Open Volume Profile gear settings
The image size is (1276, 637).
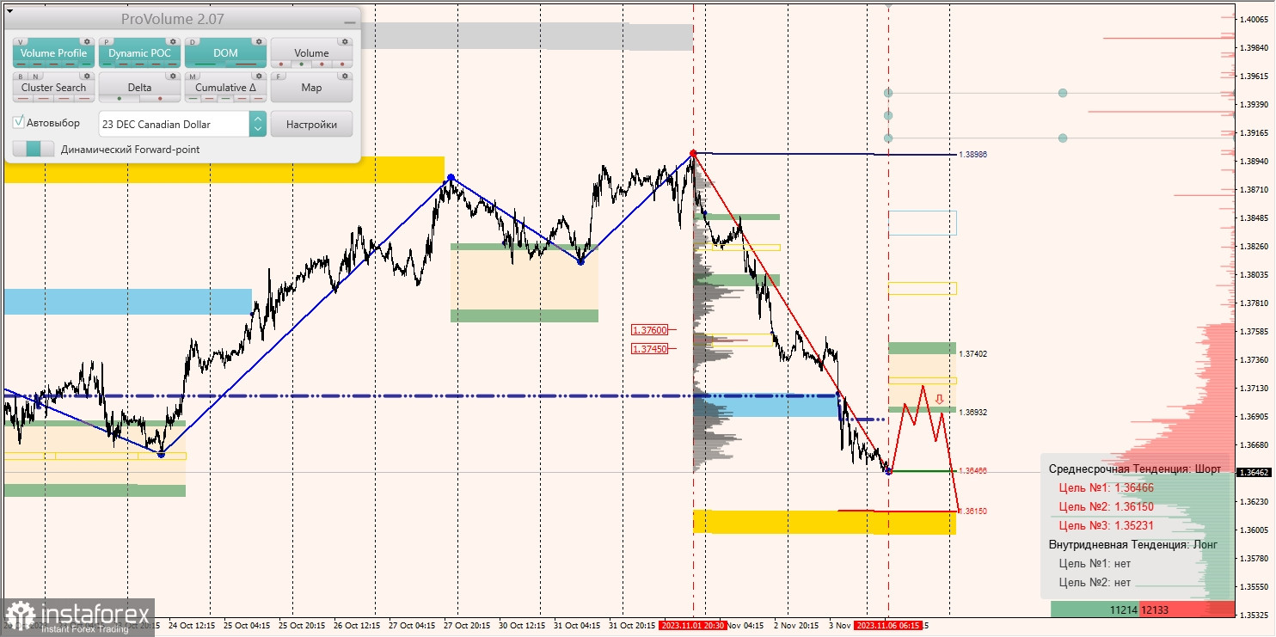click(x=86, y=41)
